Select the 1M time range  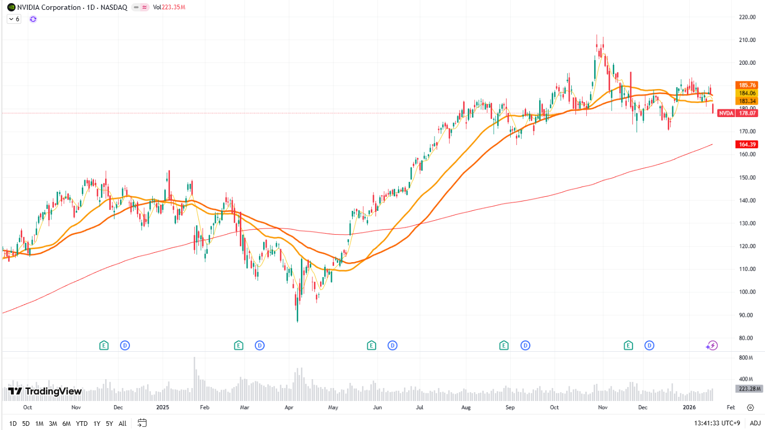coord(39,423)
